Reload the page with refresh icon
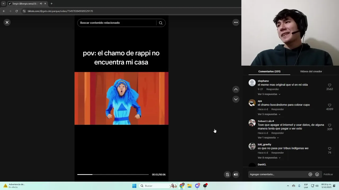 point(16,11)
